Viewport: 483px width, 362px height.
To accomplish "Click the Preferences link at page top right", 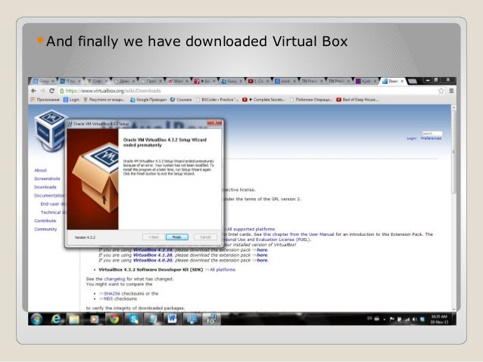I will 431,138.
